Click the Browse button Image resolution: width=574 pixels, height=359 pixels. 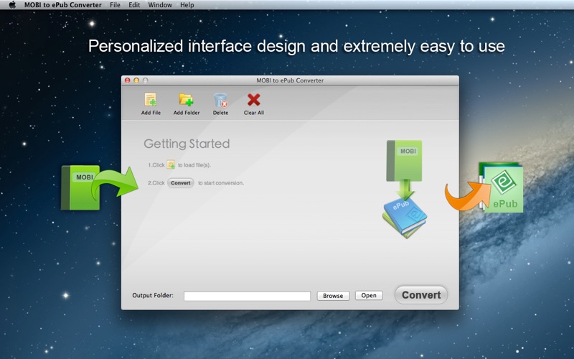[x=333, y=296]
